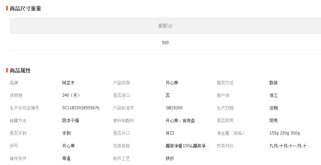Click the 商品属性 section heading
Image resolution: width=321 pixels, height=165 pixels.
pos(20,71)
